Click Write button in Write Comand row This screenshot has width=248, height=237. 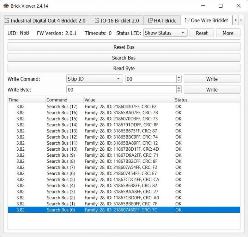coord(212,79)
